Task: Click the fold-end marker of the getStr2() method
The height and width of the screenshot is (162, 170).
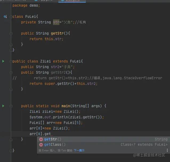Action: click(11, 89)
